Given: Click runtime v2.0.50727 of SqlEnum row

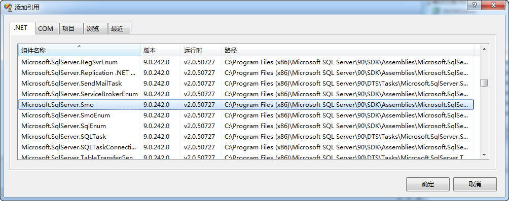Looking at the screenshot, I should pos(199,126).
